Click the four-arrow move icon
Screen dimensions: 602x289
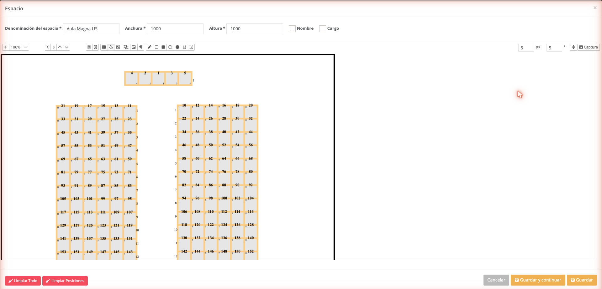point(573,47)
